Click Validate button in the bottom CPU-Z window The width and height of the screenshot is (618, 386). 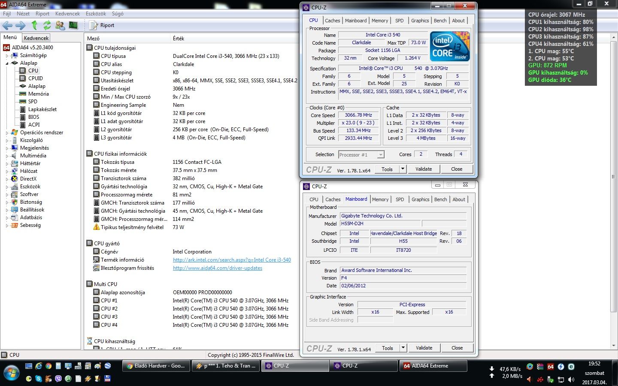[x=424, y=348]
